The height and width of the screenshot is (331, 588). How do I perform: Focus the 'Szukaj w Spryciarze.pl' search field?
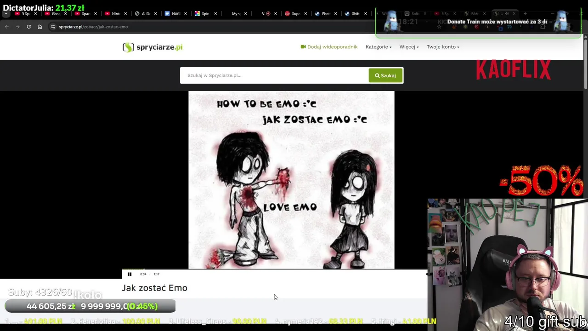point(274,75)
